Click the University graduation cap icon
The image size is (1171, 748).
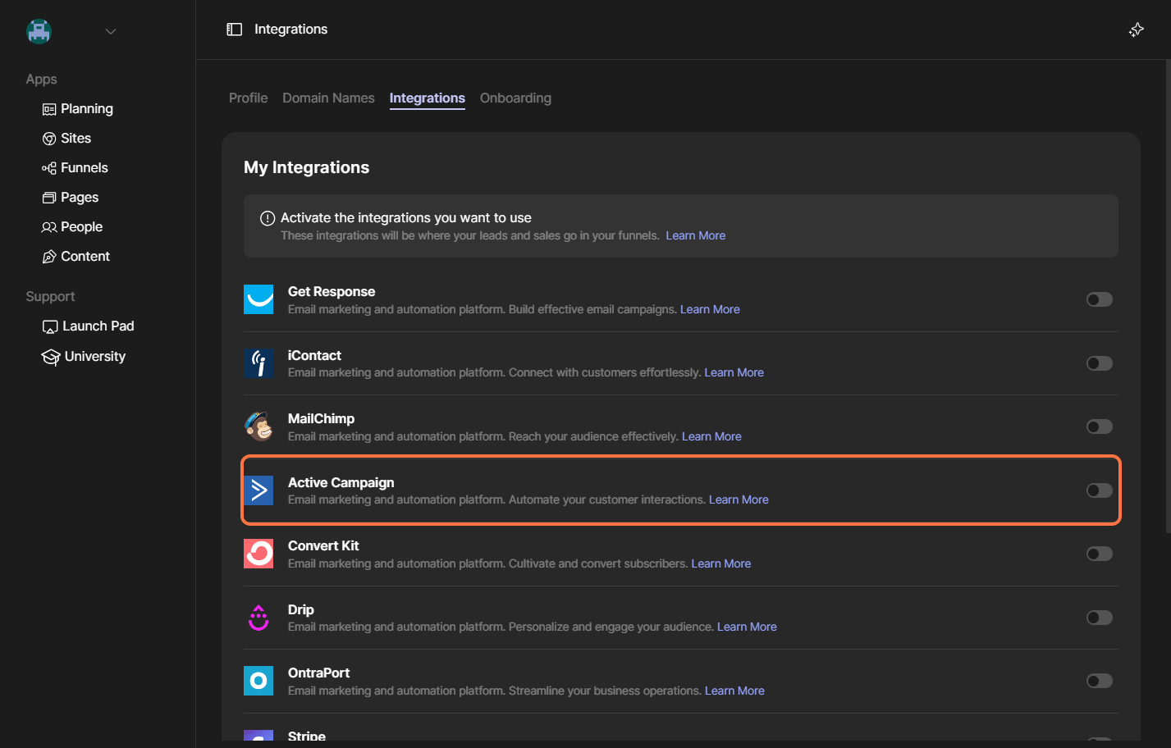[51, 357]
